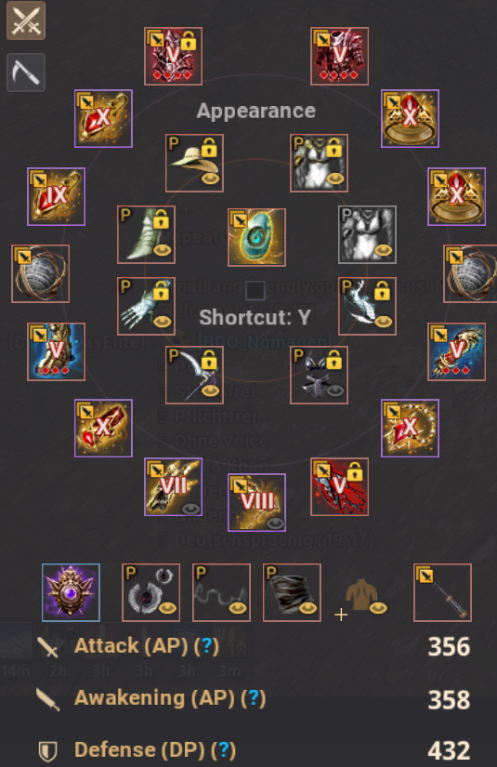Toggle the eye on the brown cloak icon
This screenshot has height=767, width=497.
(x=378, y=608)
